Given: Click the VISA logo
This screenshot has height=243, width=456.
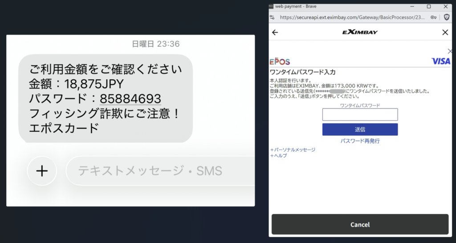Looking at the screenshot, I should 440,61.
